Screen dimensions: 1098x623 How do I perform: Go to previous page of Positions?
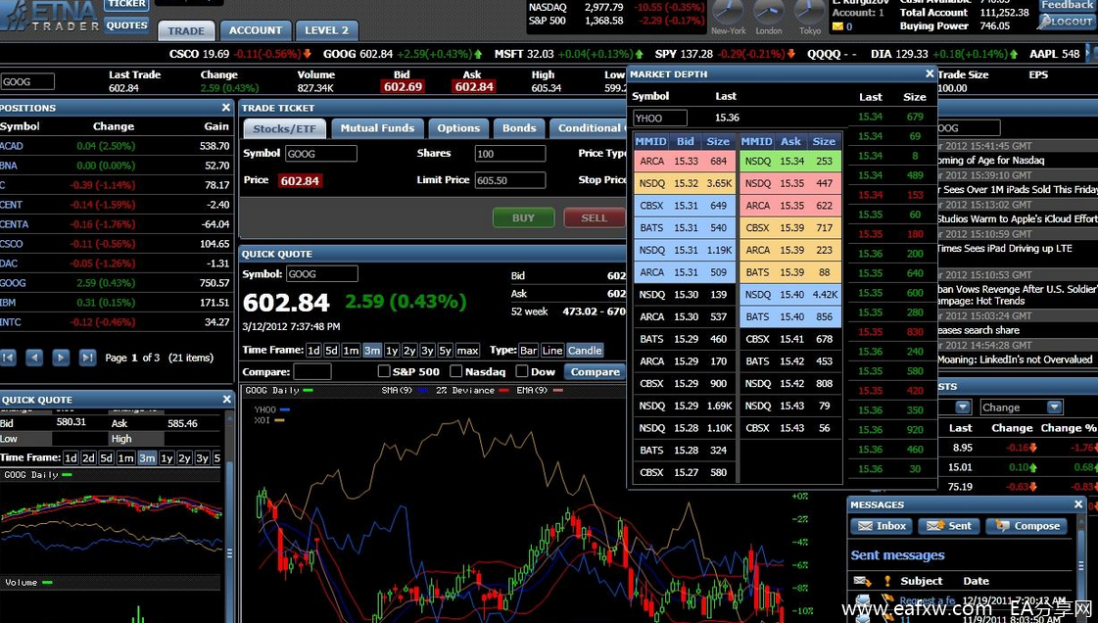click(x=34, y=358)
